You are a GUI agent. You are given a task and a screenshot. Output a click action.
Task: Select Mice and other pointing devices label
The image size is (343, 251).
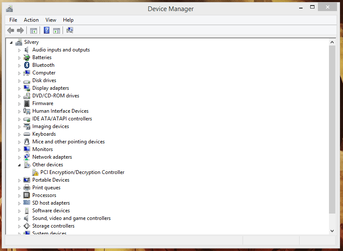pos(69,142)
